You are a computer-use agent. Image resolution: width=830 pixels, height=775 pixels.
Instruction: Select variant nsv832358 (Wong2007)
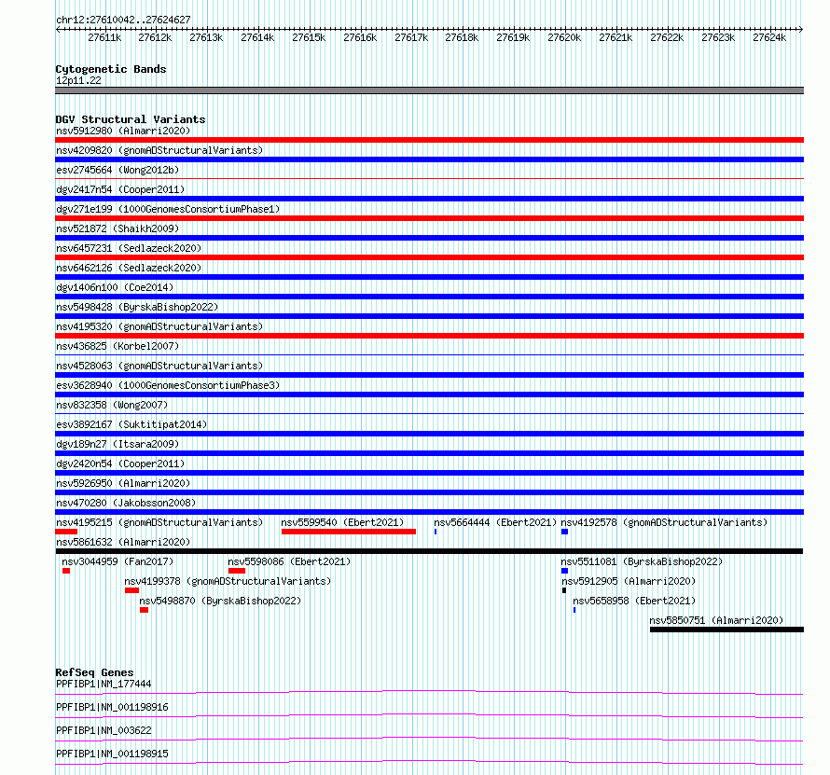pos(112,405)
